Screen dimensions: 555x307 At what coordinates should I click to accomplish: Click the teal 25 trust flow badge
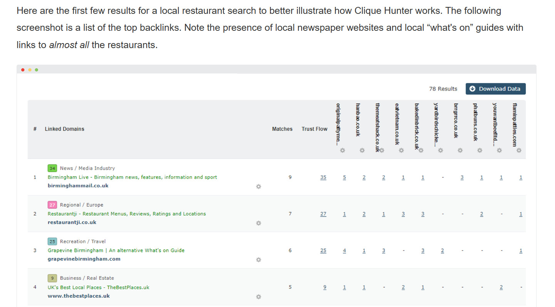(x=52, y=242)
